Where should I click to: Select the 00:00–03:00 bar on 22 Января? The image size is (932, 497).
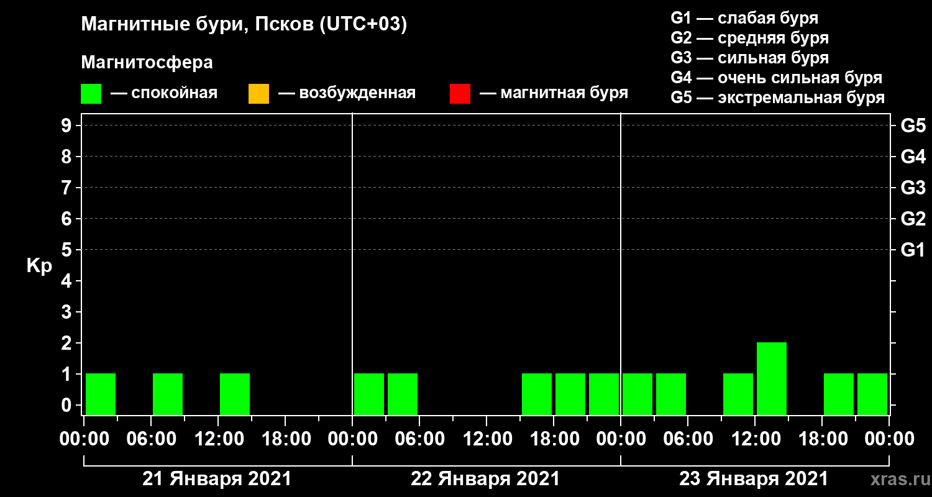[369, 394]
